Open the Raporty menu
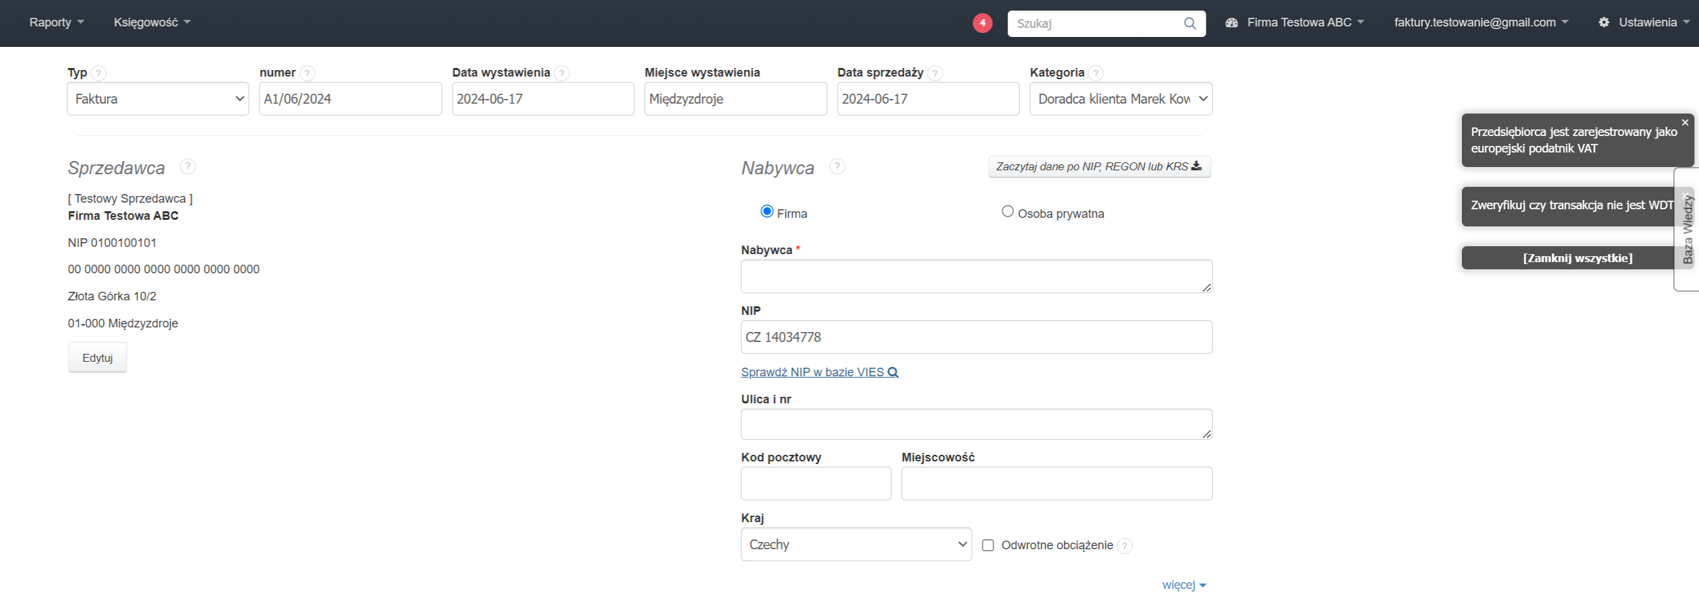Screen dimensions: 1699x606 pos(57,22)
